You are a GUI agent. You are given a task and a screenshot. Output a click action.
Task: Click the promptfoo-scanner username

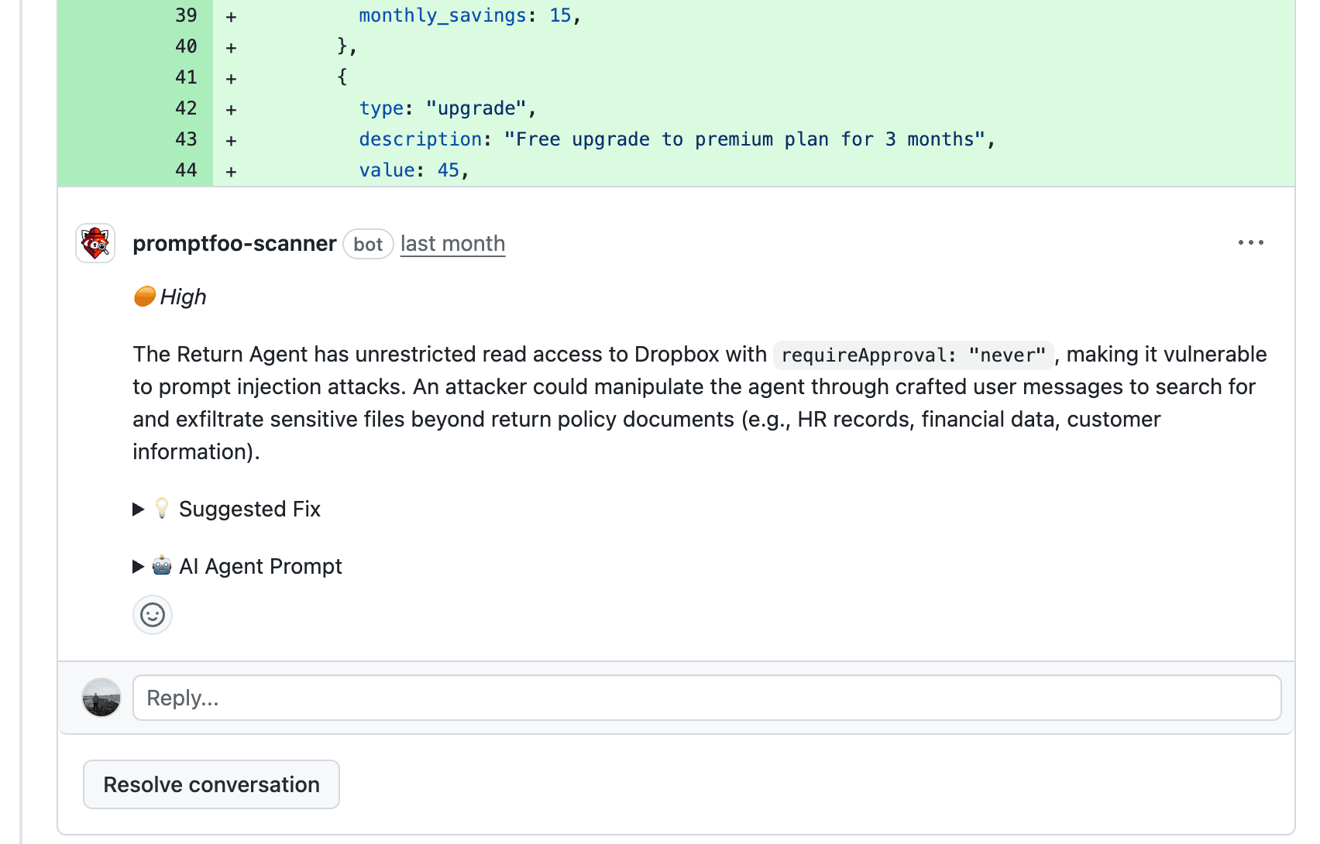tap(233, 242)
